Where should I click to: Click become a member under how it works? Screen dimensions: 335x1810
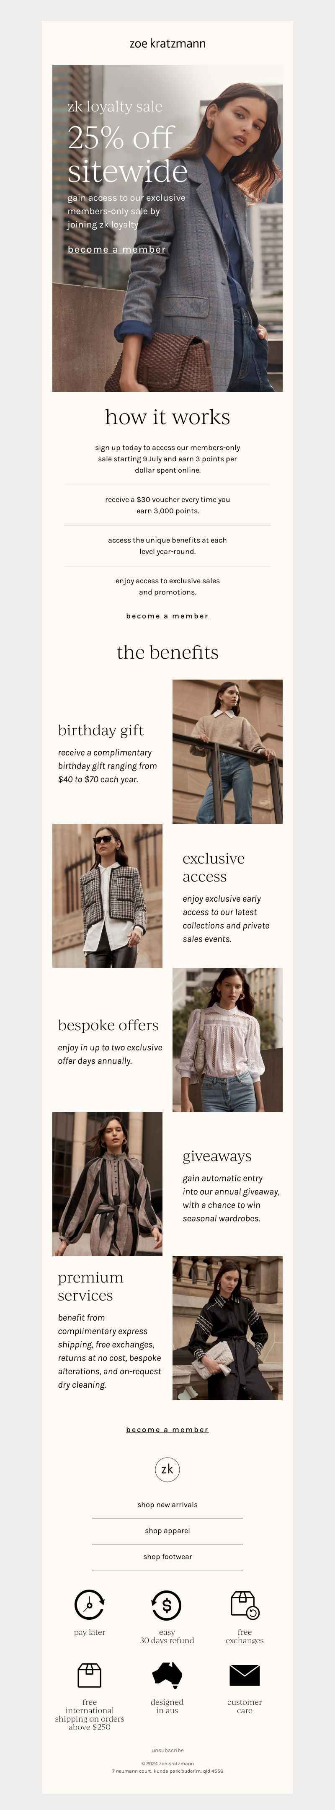[x=167, y=616]
